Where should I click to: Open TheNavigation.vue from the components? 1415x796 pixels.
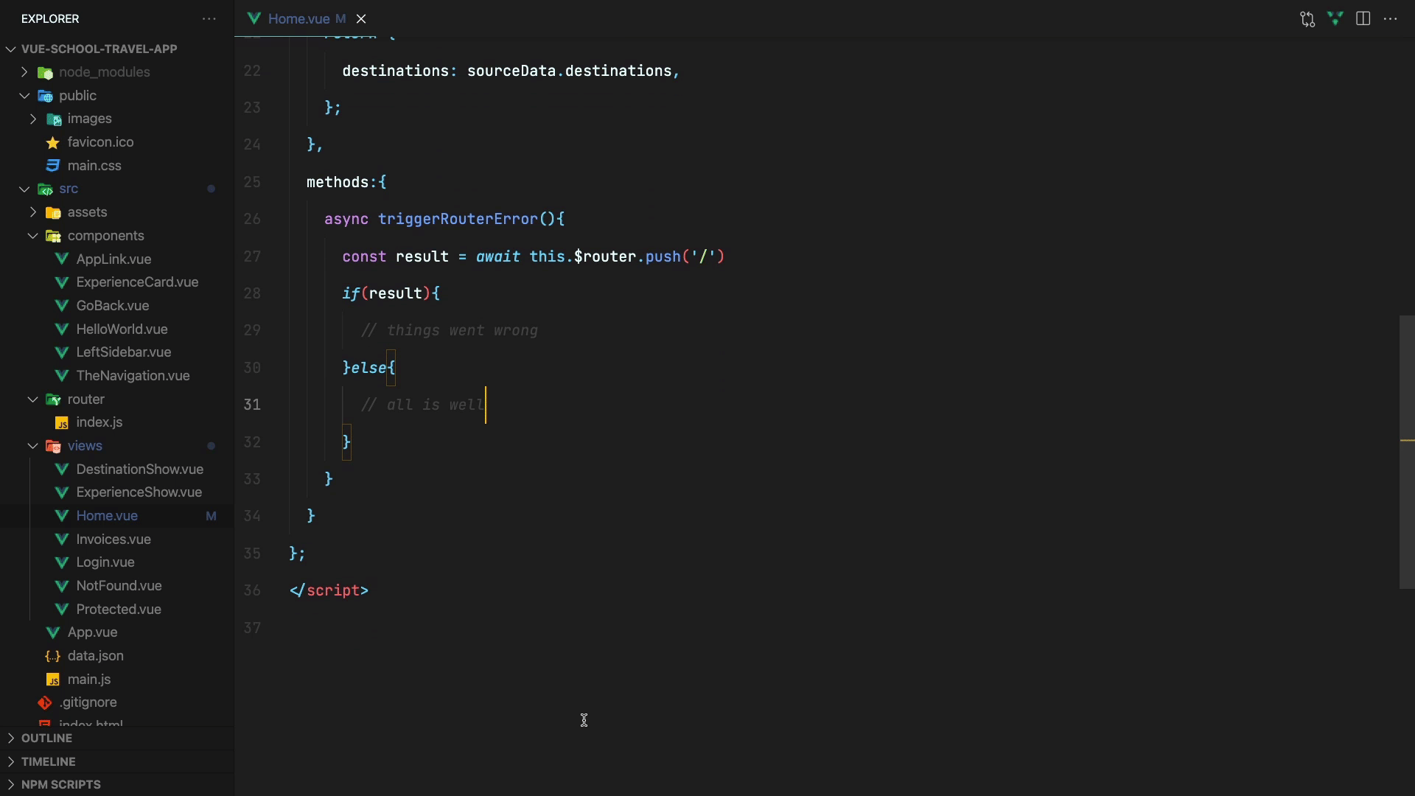click(x=133, y=376)
